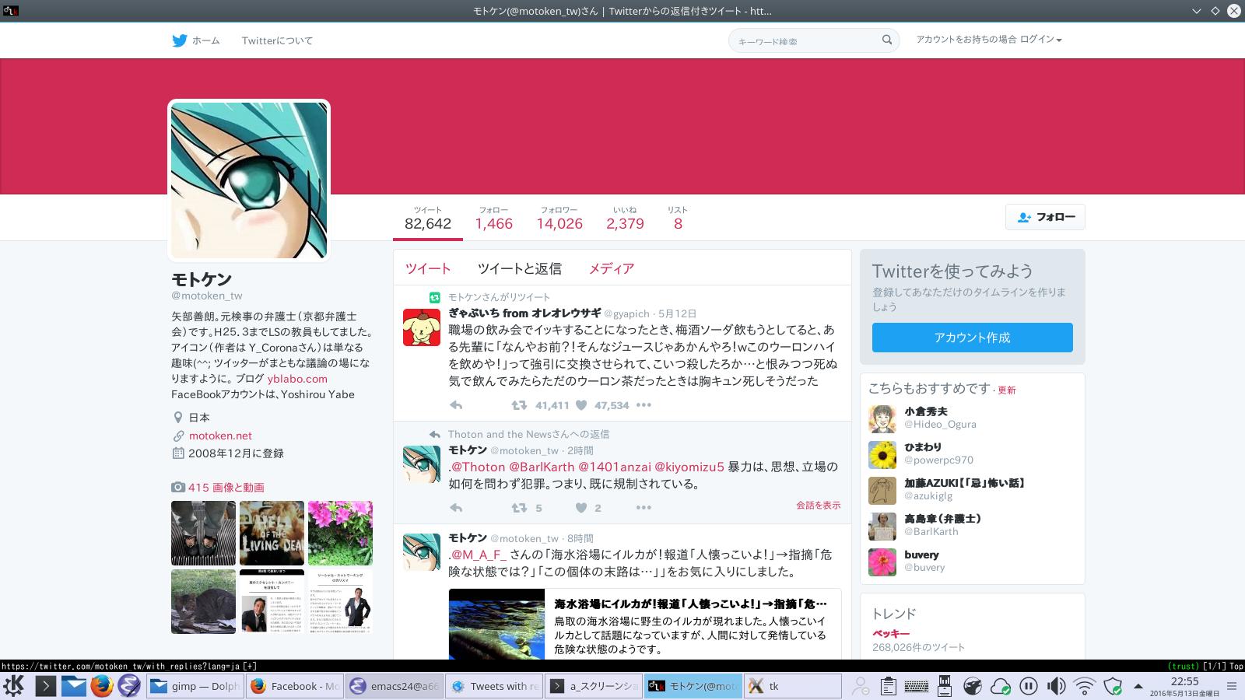Click the アカウント作成 button
The width and height of the screenshot is (1245, 700).
(x=972, y=338)
